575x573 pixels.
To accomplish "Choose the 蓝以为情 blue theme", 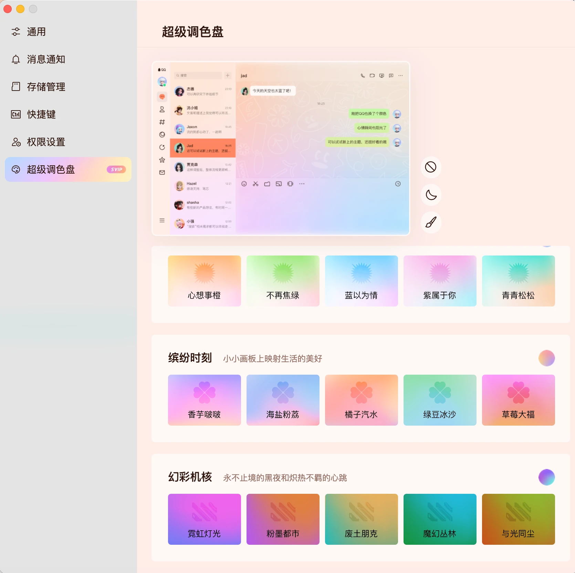I will 361,281.
